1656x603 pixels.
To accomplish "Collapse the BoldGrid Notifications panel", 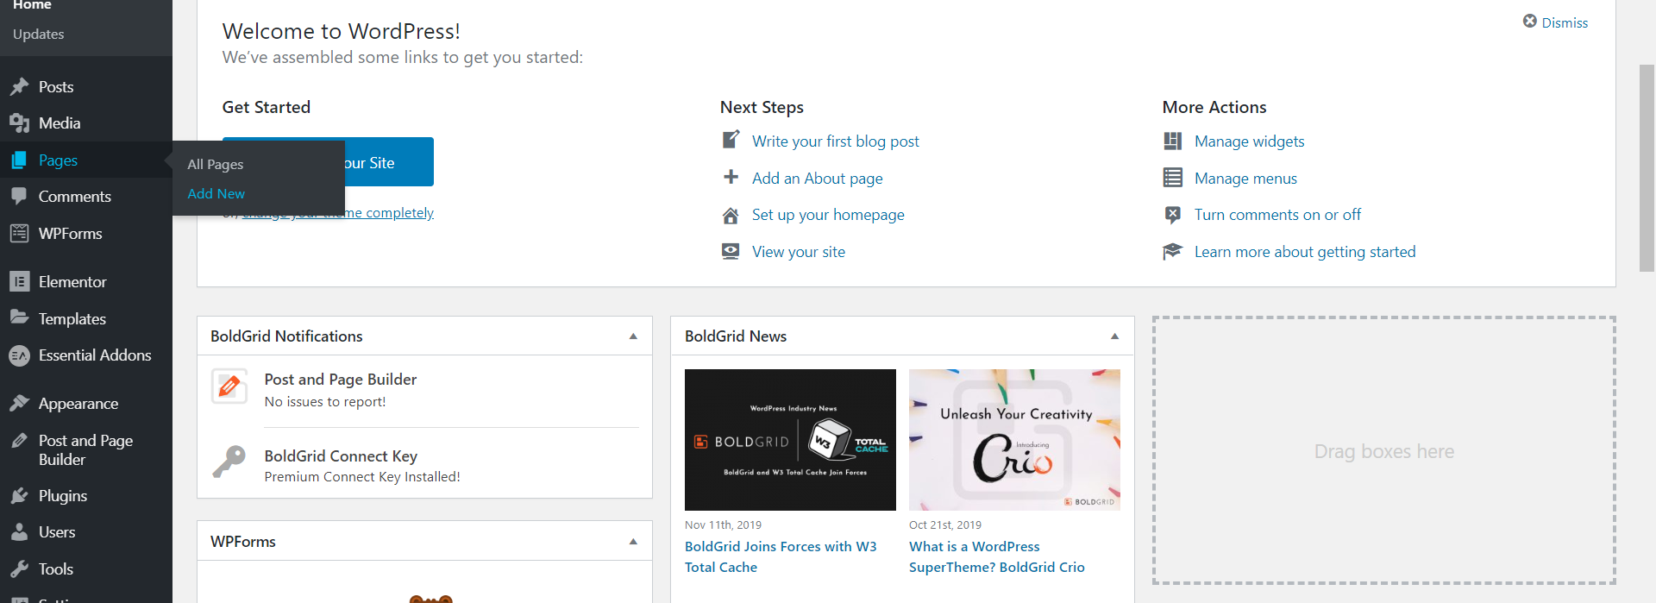I will coord(633,336).
